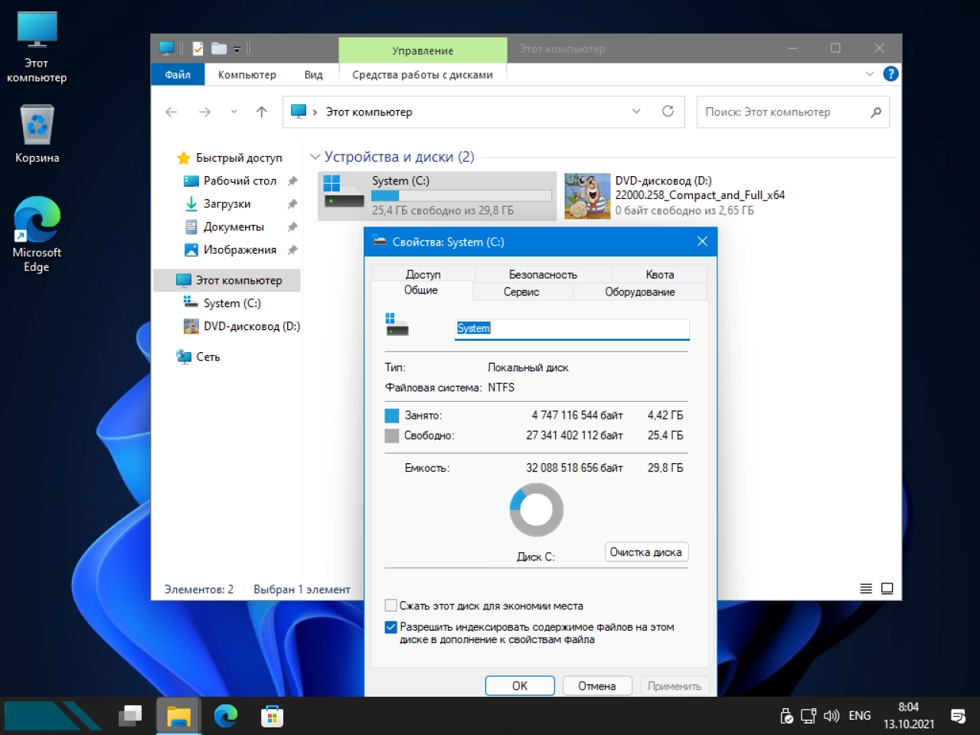Image resolution: width=980 pixels, height=735 pixels.
Task: Go forward with the right arrow
Action: tap(204, 112)
